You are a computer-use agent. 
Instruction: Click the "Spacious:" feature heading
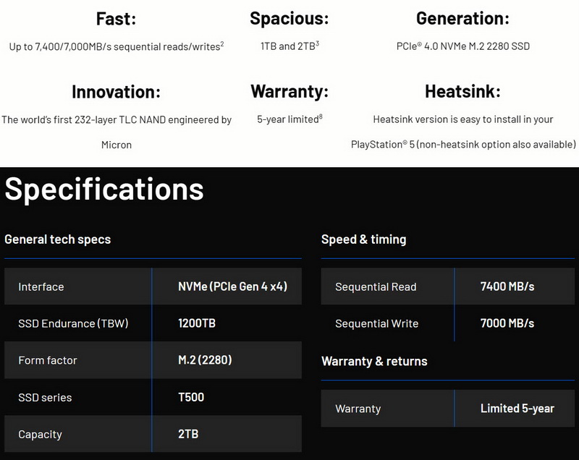[x=289, y=19]
